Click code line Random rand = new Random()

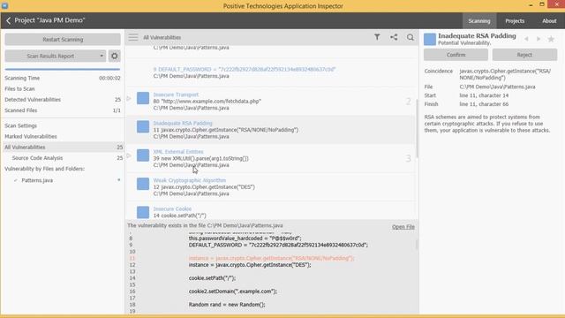227,304
